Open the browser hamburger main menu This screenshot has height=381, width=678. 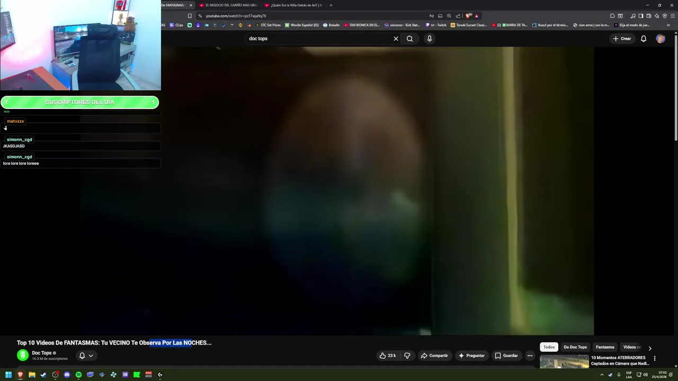(x=672, y=16)
